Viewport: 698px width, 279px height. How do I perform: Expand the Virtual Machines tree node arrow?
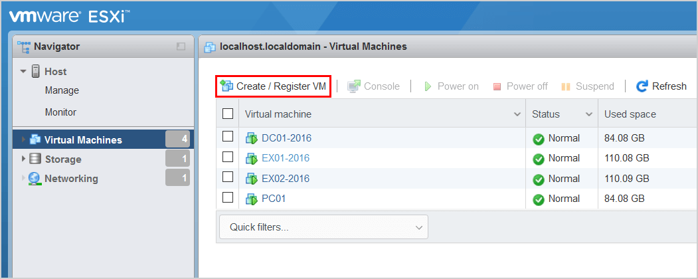pos(24,139)
